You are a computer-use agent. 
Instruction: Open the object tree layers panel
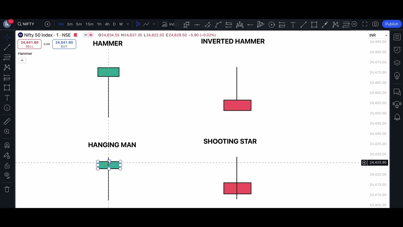tap(397, 63)
